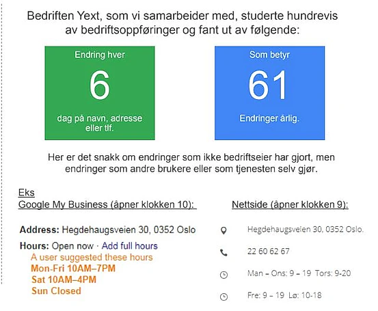The height and width of the screenshot is (311, 378).
Task: Click the clock icon beside Man – Ons hours
Action: 224,275
